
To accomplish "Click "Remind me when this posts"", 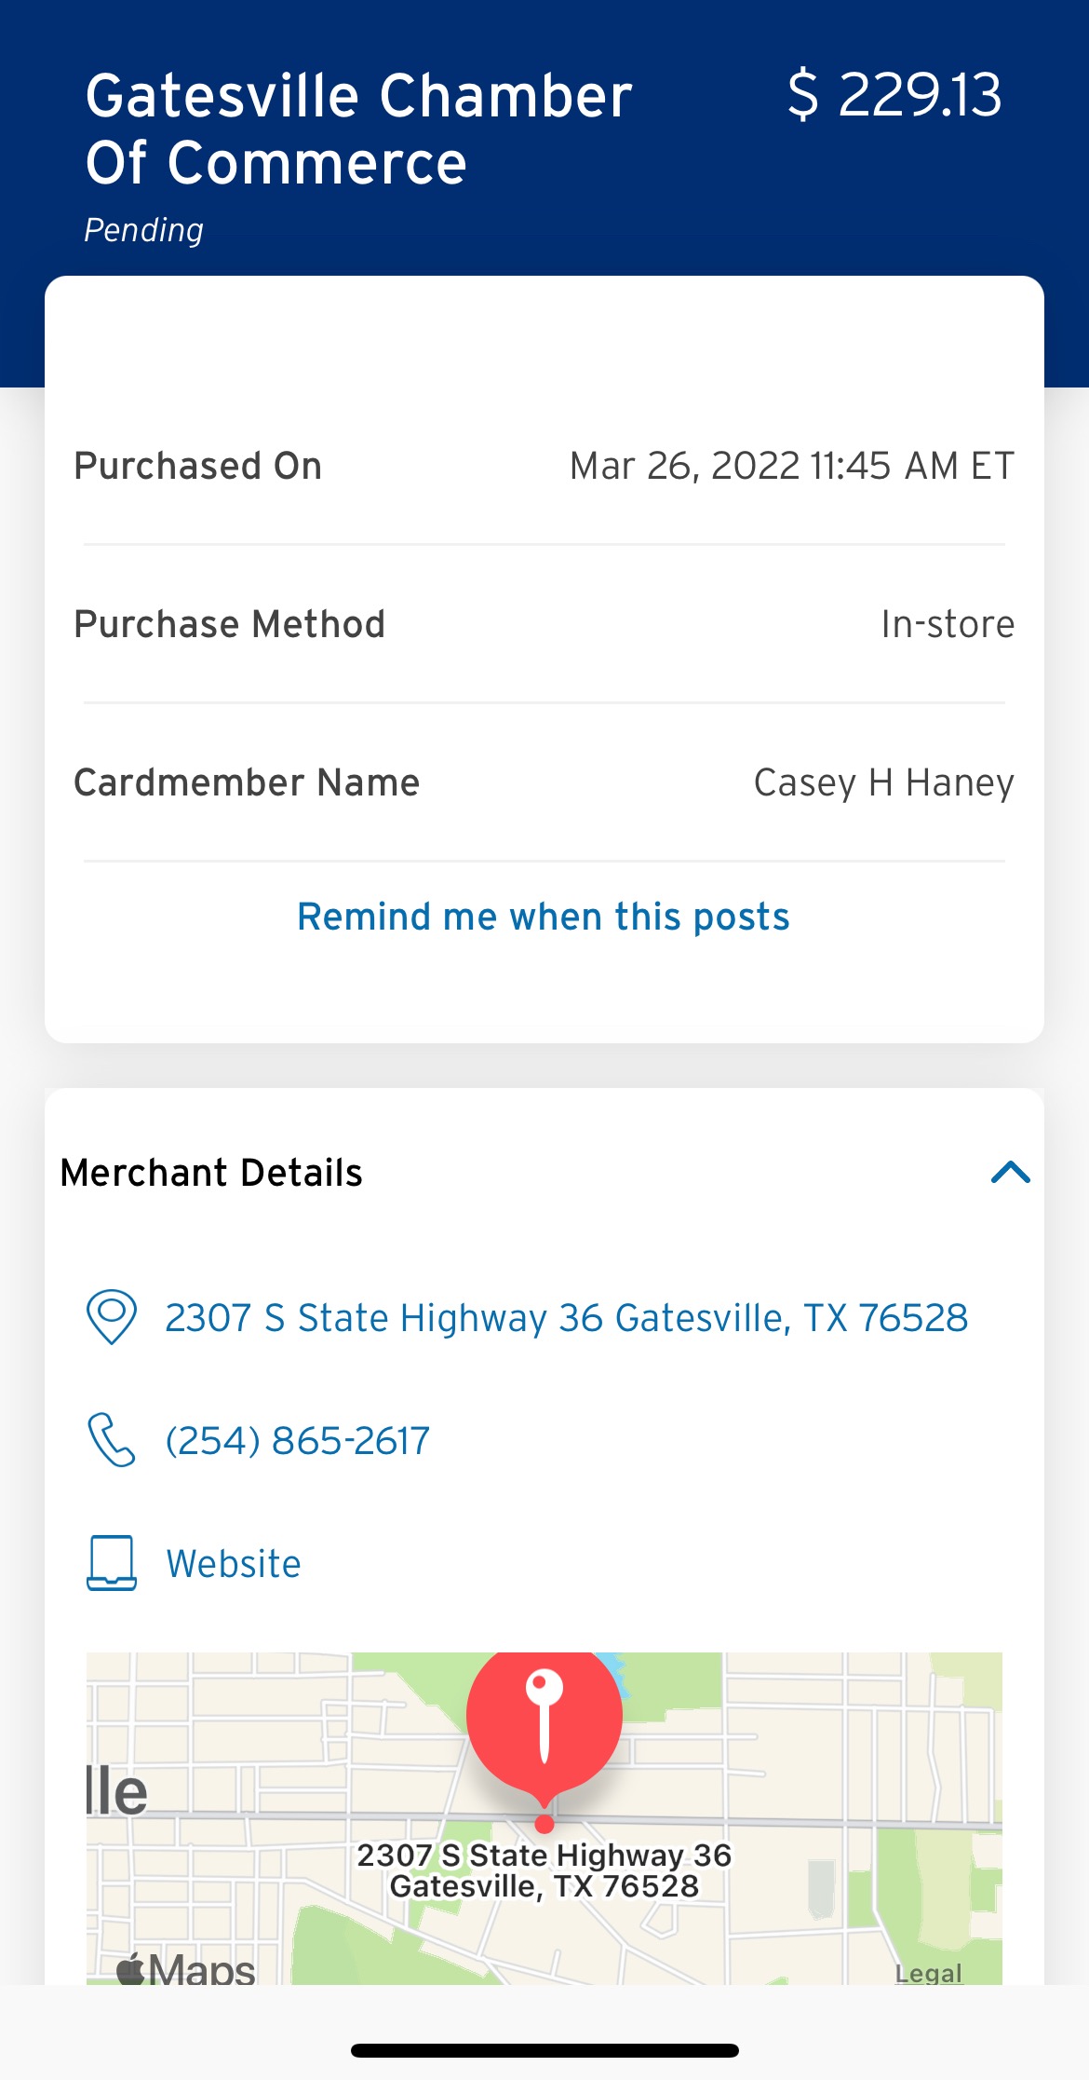I will [x=544, y=917].
